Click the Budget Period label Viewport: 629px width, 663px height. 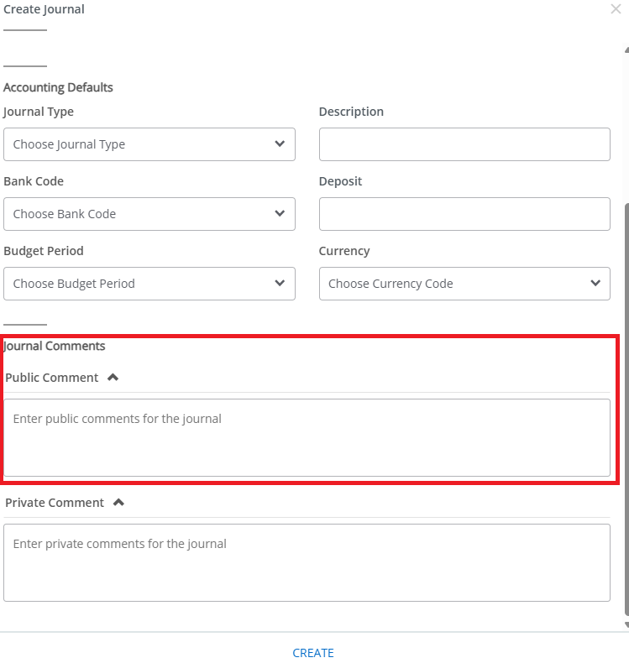point(44,251)
